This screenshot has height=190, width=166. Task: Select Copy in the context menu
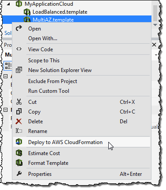81,112
